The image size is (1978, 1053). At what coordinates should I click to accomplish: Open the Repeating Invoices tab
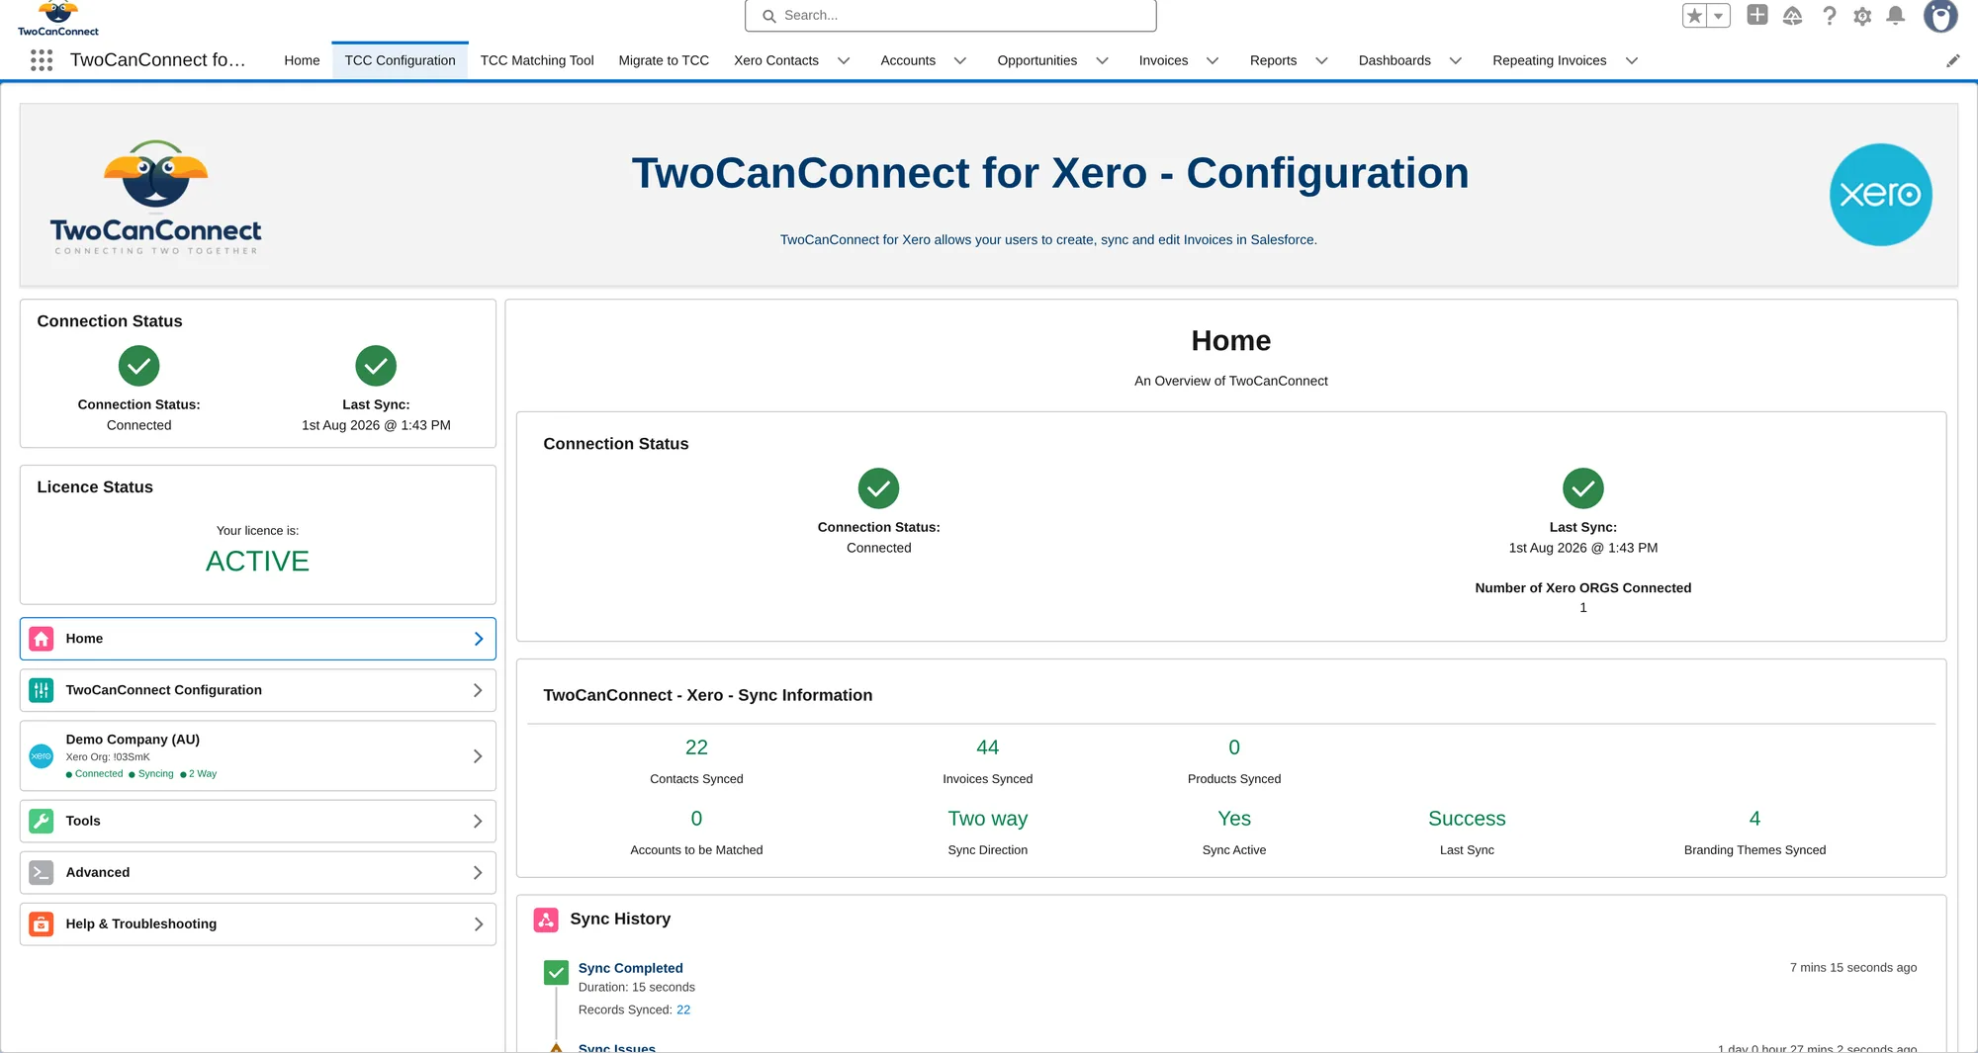click(1550, 60)
